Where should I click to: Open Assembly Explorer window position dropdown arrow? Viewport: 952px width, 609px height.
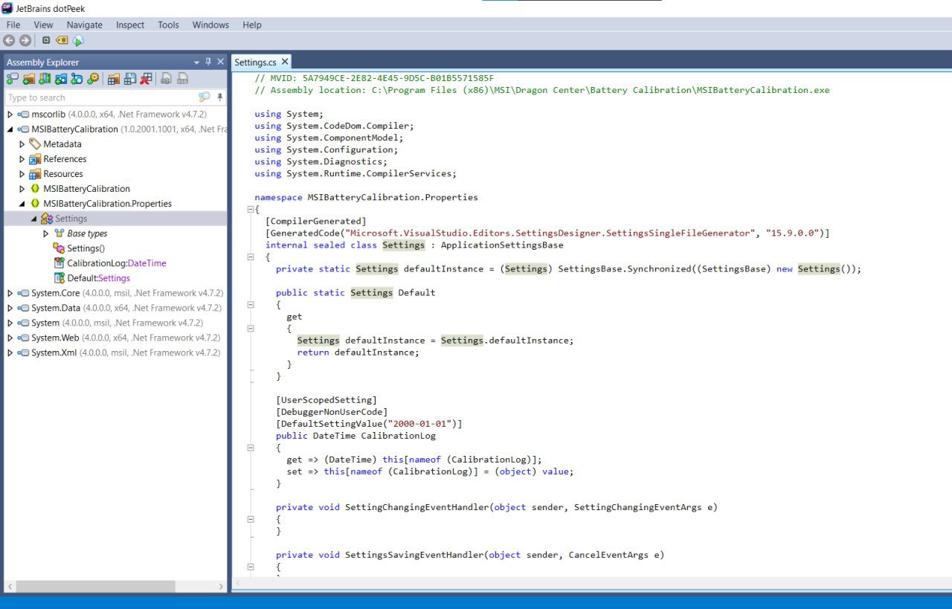pyautogui.click(x=197, y=62)
